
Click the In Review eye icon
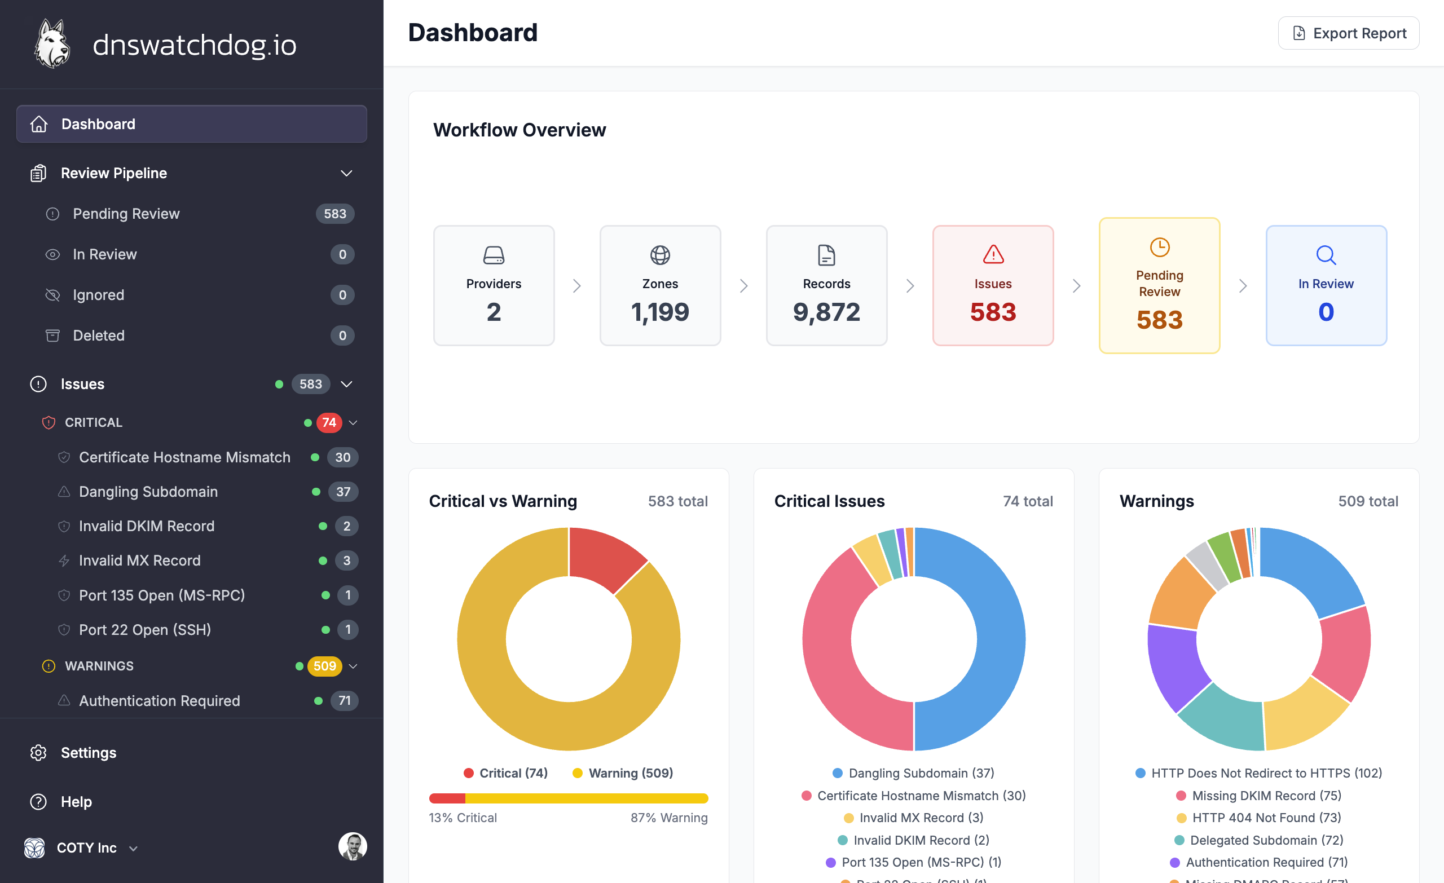[53, 254]
